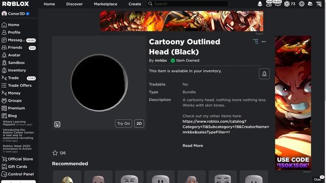Open Groups in sidebar

[x=12, y=101]
